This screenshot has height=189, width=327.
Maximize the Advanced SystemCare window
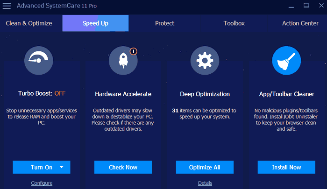tap(306, 6)
